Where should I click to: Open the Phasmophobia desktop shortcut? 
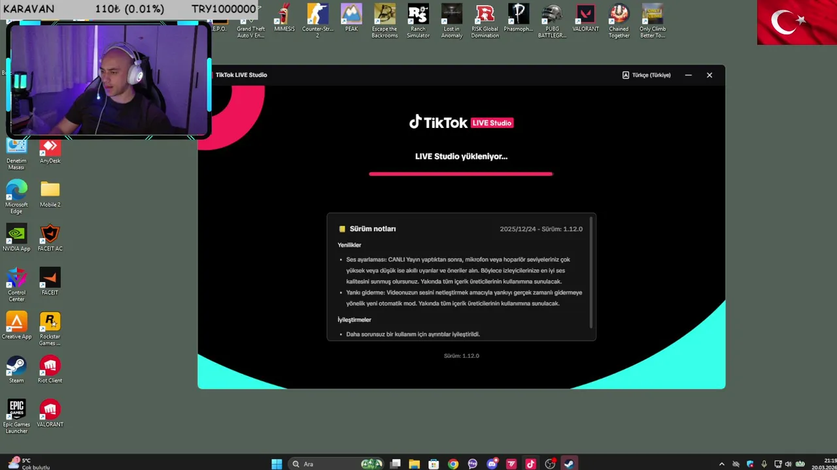pos(519,19)
